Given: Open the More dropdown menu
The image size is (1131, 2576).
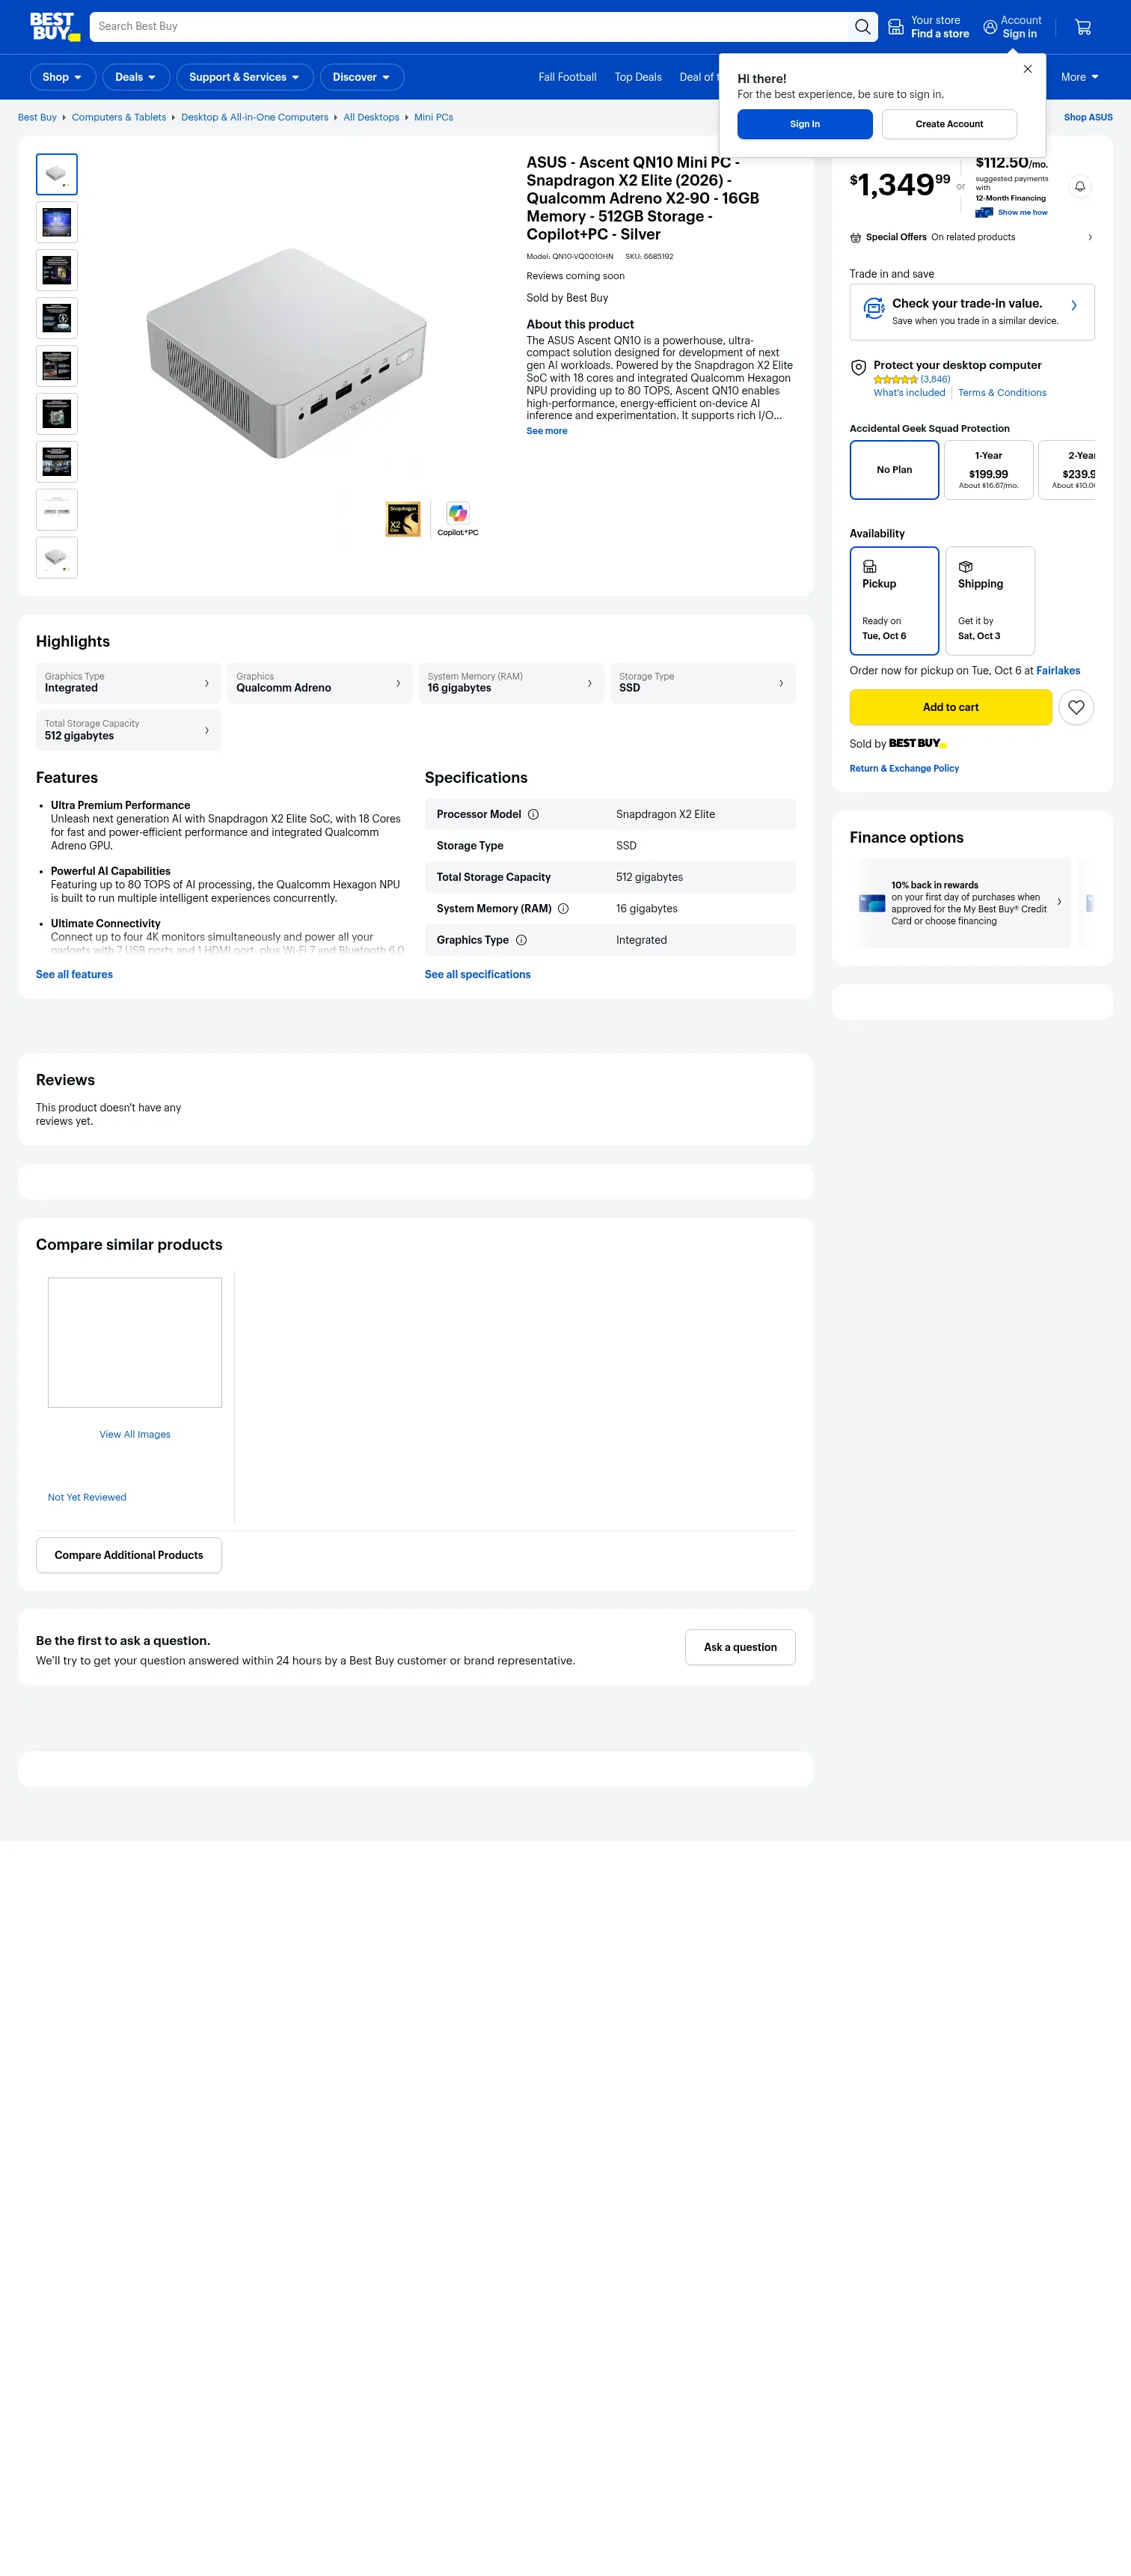Looking at the screenshot, I should point(1079,77).
